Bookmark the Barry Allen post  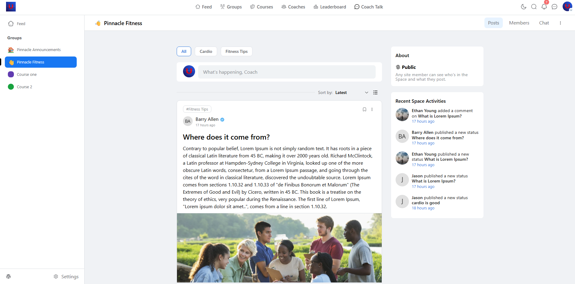(365, 109)
